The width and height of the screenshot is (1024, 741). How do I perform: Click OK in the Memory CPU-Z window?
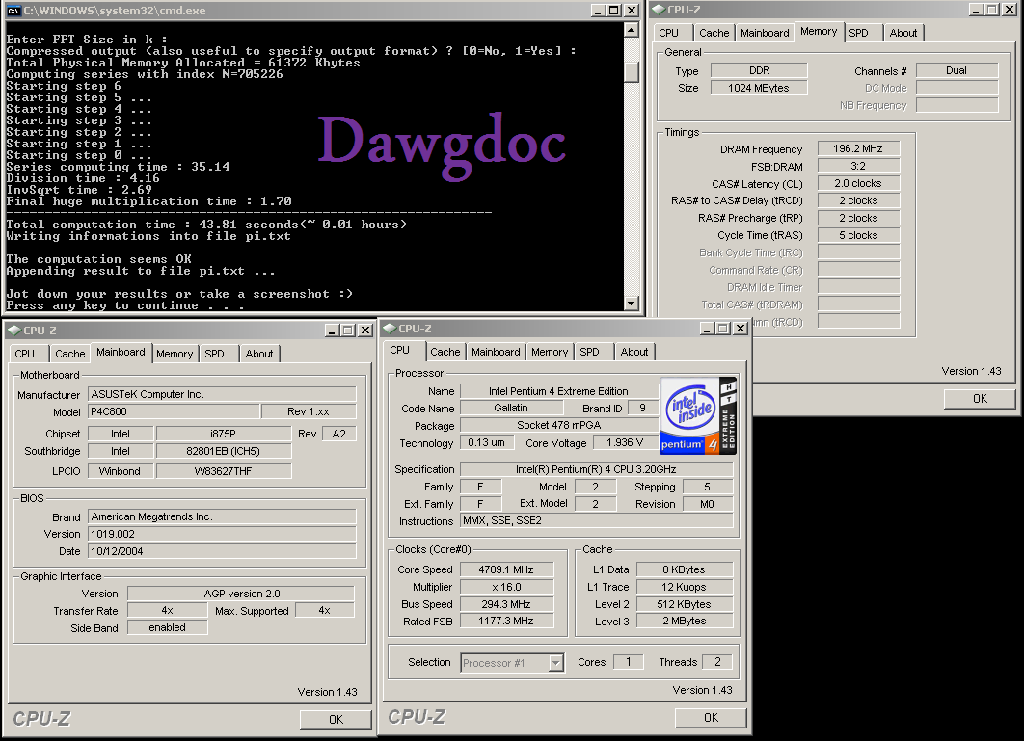(x=981, y=399)
